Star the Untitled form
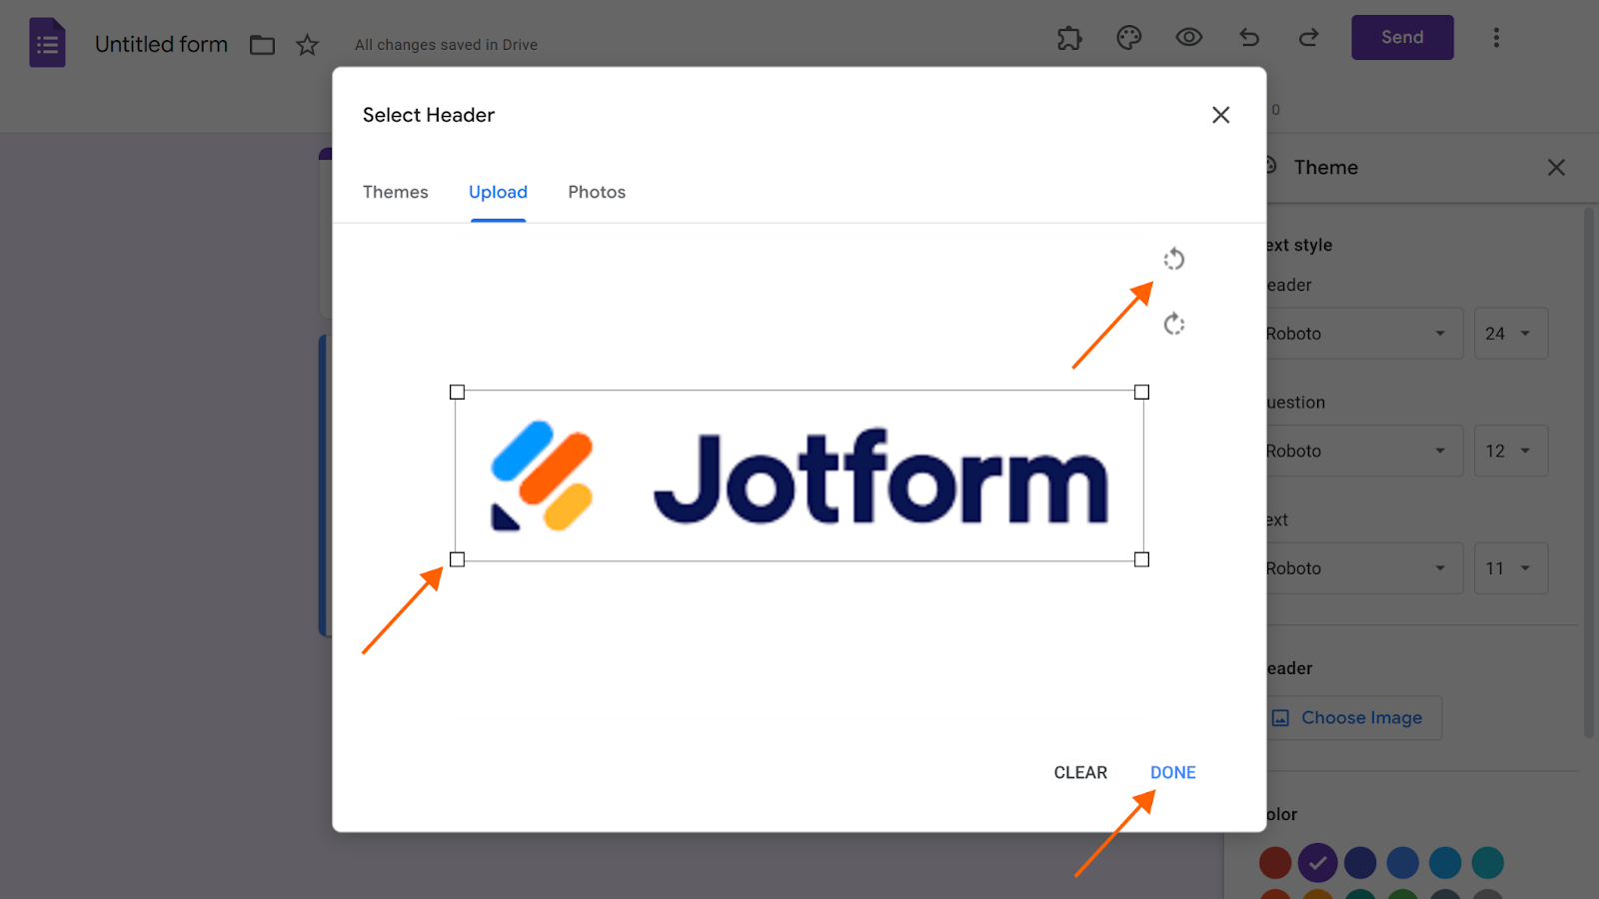The height and width of the screenshot is (899, 1599). click(307, 45)
